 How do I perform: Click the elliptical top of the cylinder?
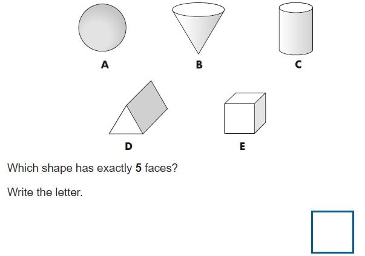pos(296,7)
